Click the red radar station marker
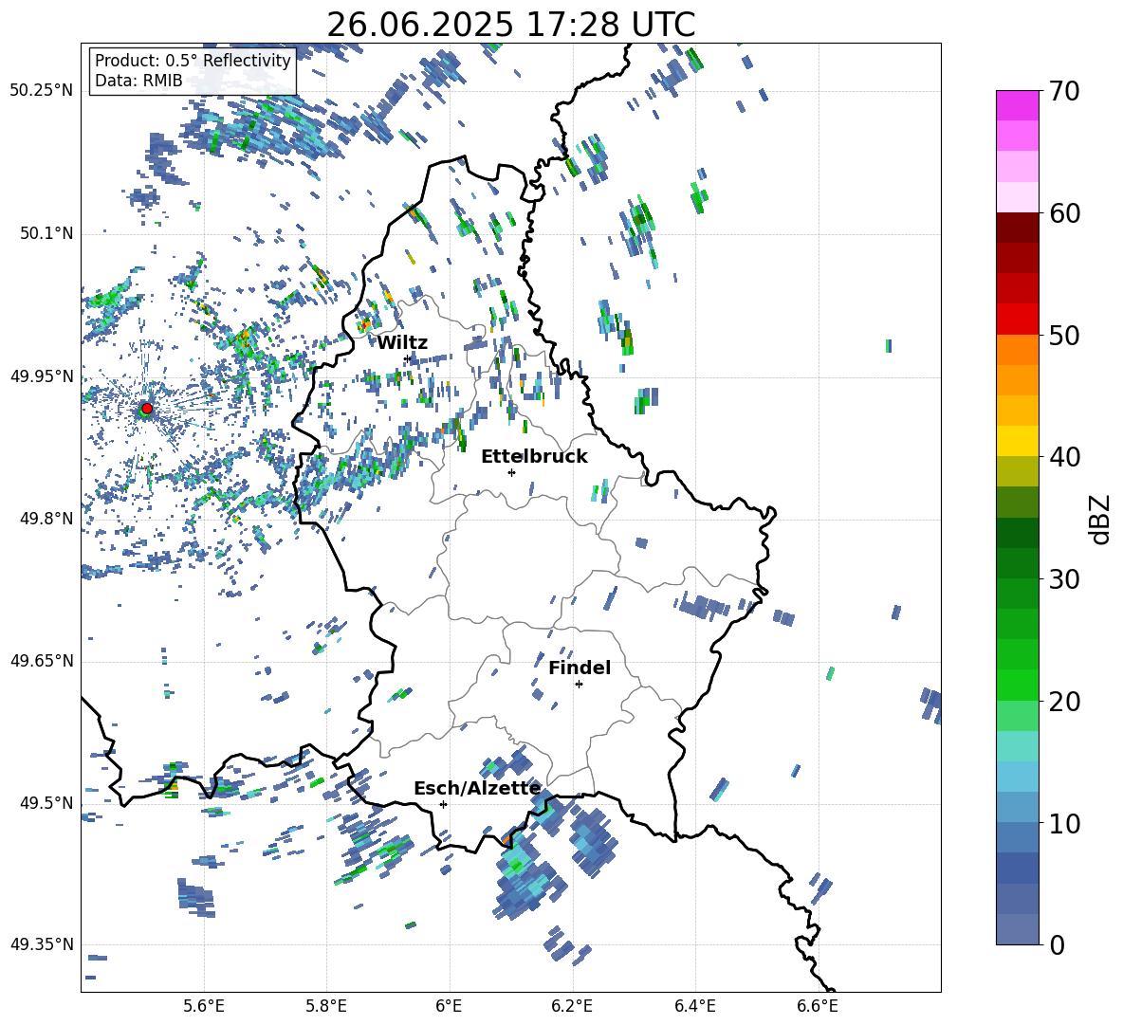1123x1025 pixels. point(147,409)
